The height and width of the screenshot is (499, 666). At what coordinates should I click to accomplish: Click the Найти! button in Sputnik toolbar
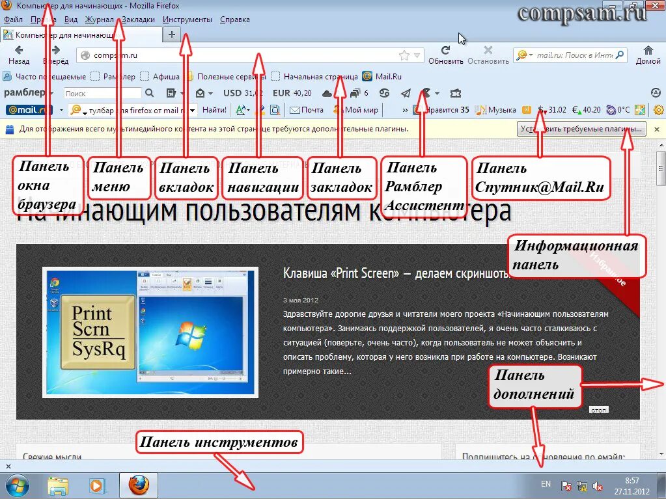tap(214, 111)
